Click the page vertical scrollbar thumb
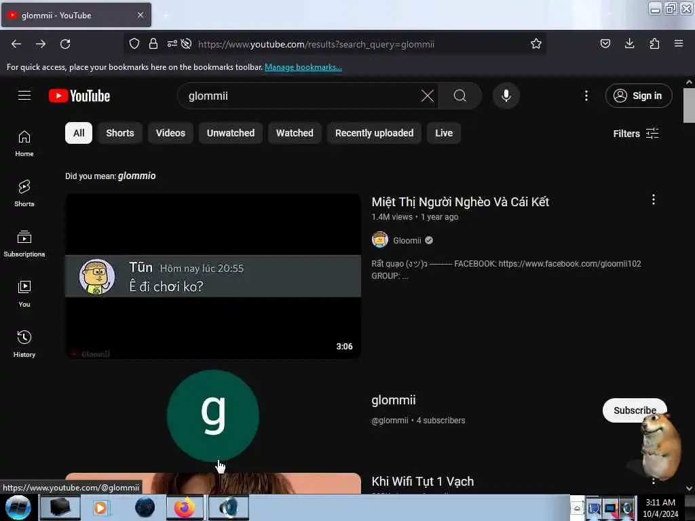This screenshot has width=695, height=521. coord(689,105)
